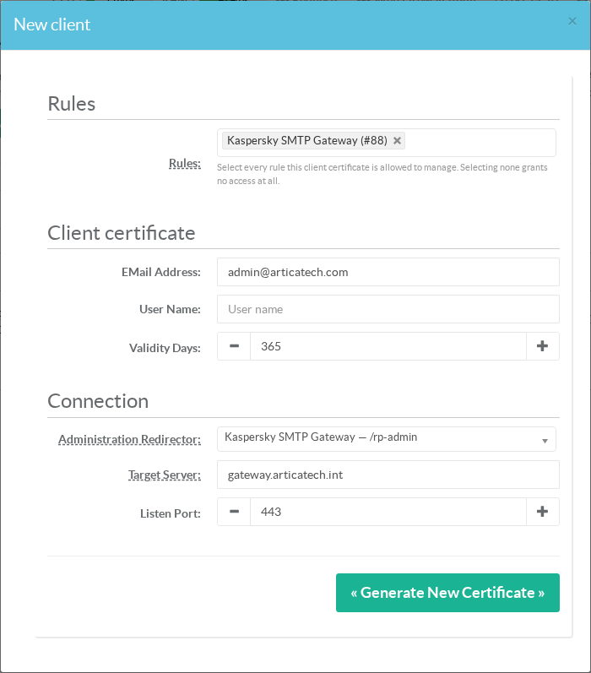
Task: Decrease Listen Port with minus button
Action: 234,512
